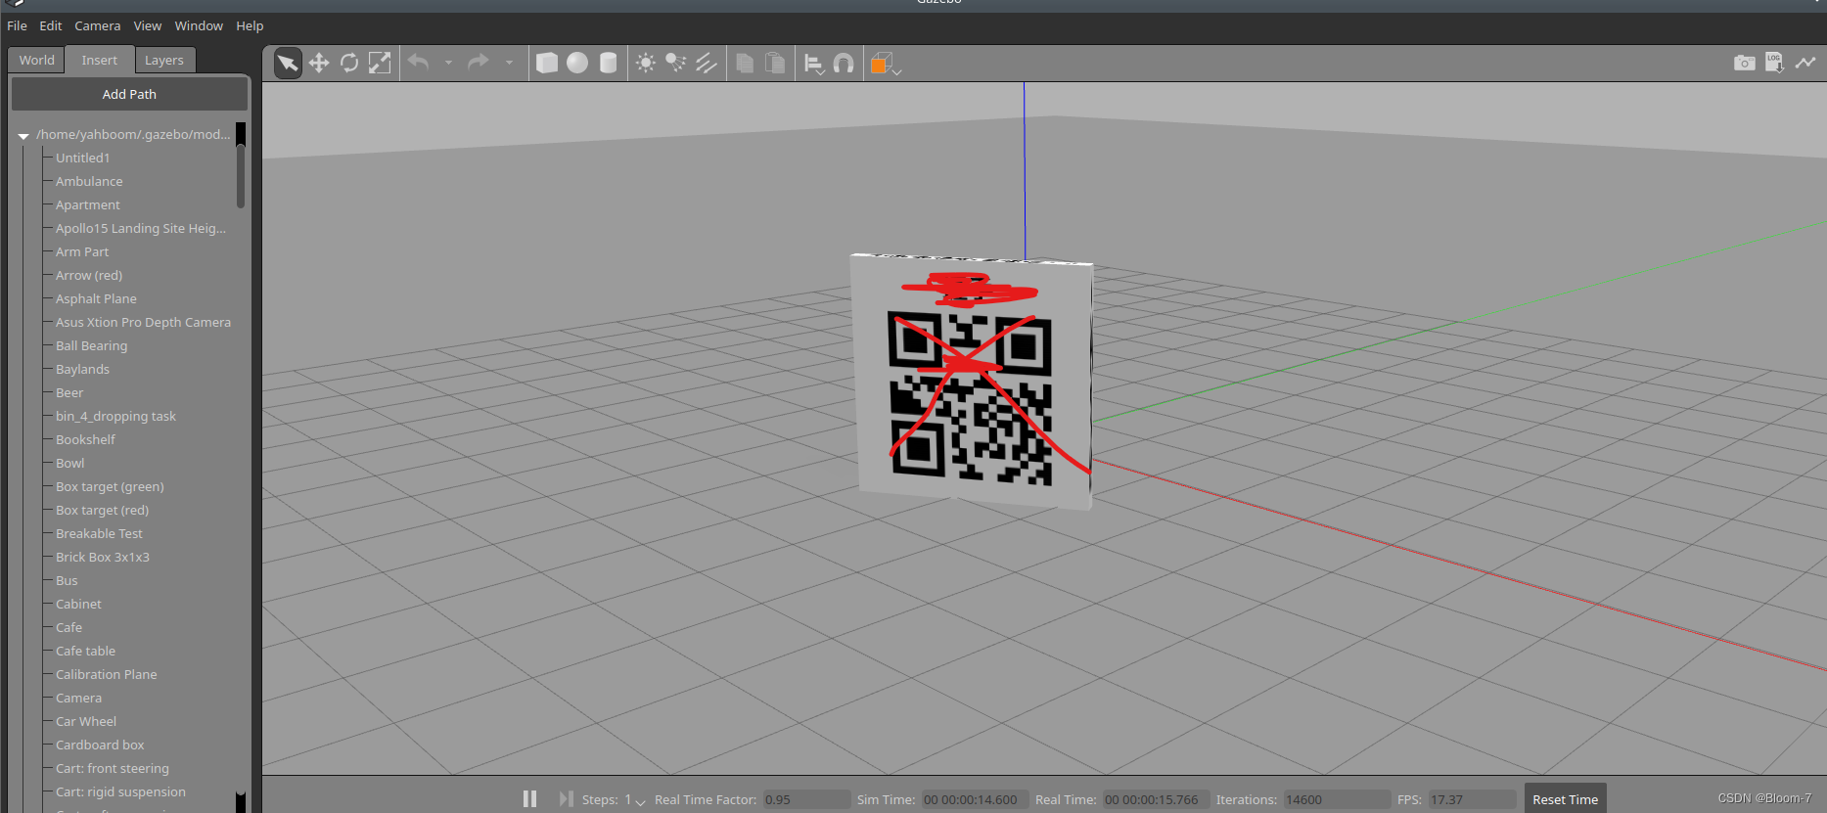Open the View menu
The width and height of the screenshot is (1827, 813).
point(148,25)
